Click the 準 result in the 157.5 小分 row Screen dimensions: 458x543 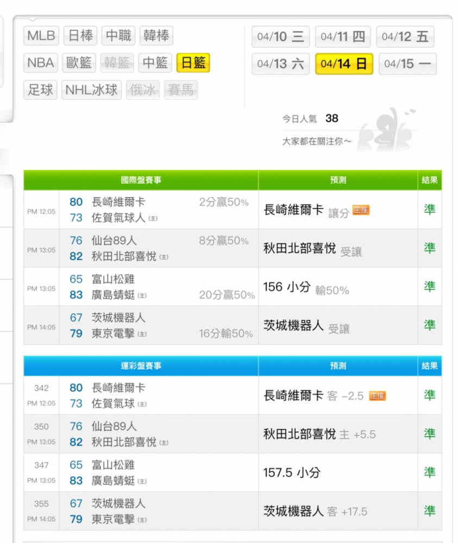[x=430, y=473]
